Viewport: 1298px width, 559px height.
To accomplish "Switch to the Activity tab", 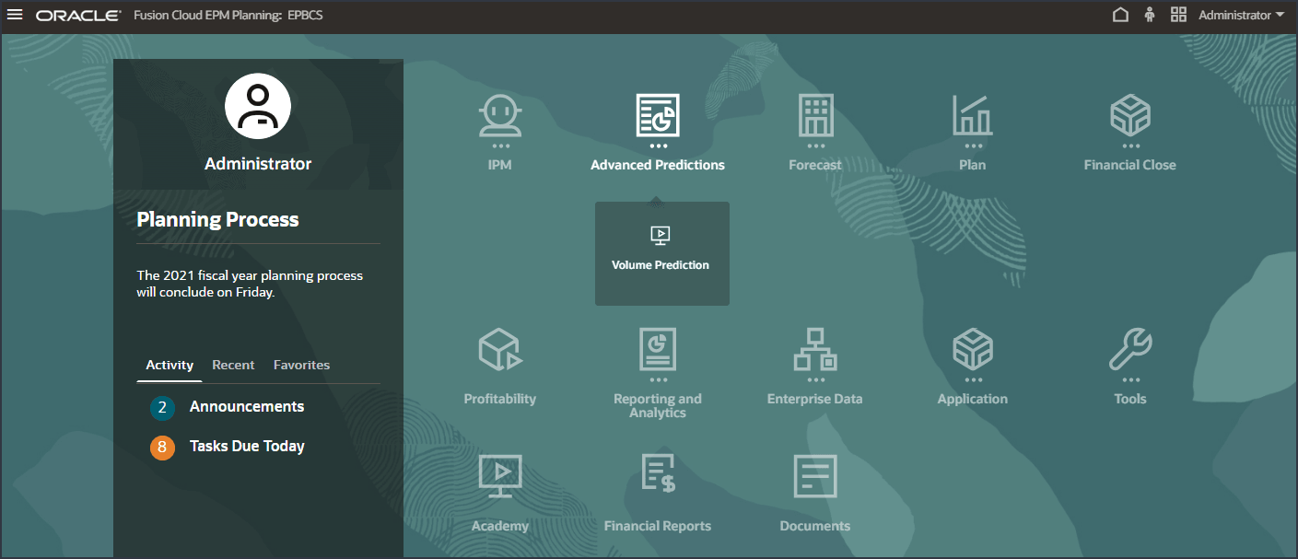I will click(x=170, y=366).
